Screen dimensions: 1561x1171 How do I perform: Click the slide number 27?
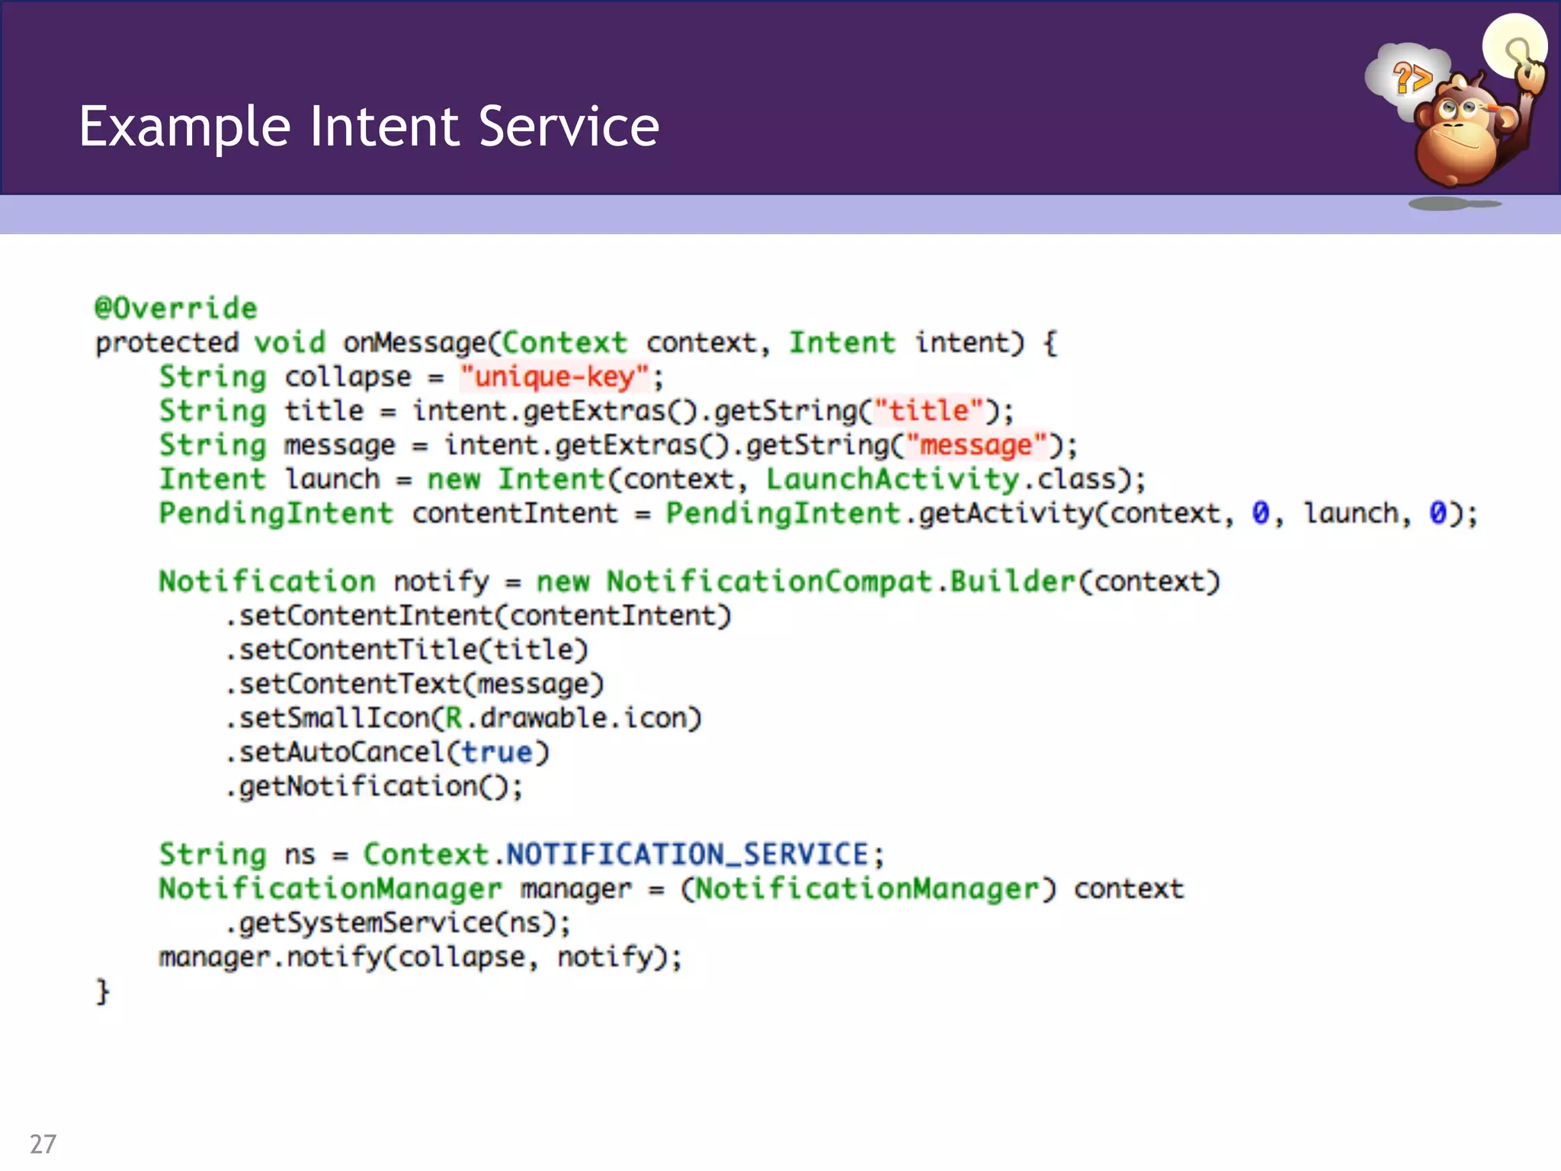click(43, 1144)
